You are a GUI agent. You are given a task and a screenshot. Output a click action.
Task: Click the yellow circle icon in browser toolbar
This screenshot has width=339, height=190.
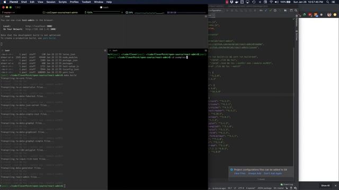click(x=335, y=15)
